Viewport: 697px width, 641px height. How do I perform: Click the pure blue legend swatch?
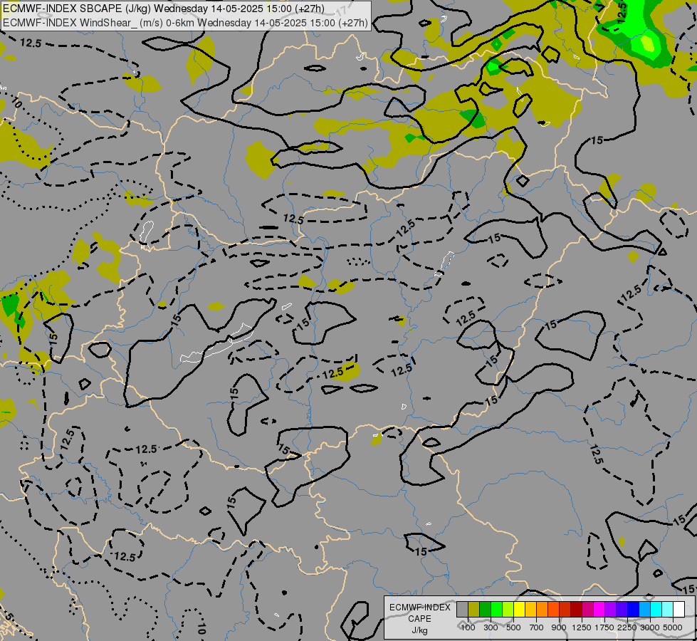pos(634,610)
